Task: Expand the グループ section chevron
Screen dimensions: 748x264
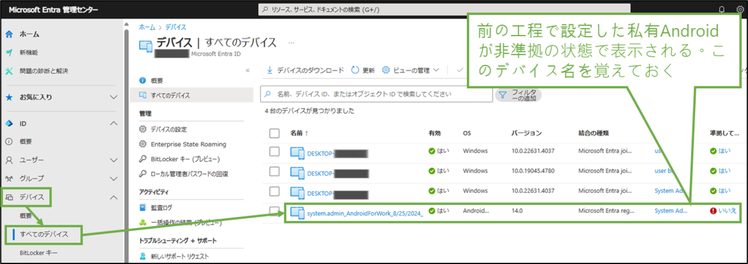Action: [113, 177]
